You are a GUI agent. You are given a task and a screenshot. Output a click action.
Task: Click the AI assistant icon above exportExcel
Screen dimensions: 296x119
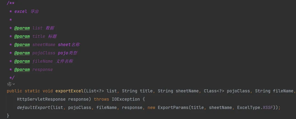(9, 84)
